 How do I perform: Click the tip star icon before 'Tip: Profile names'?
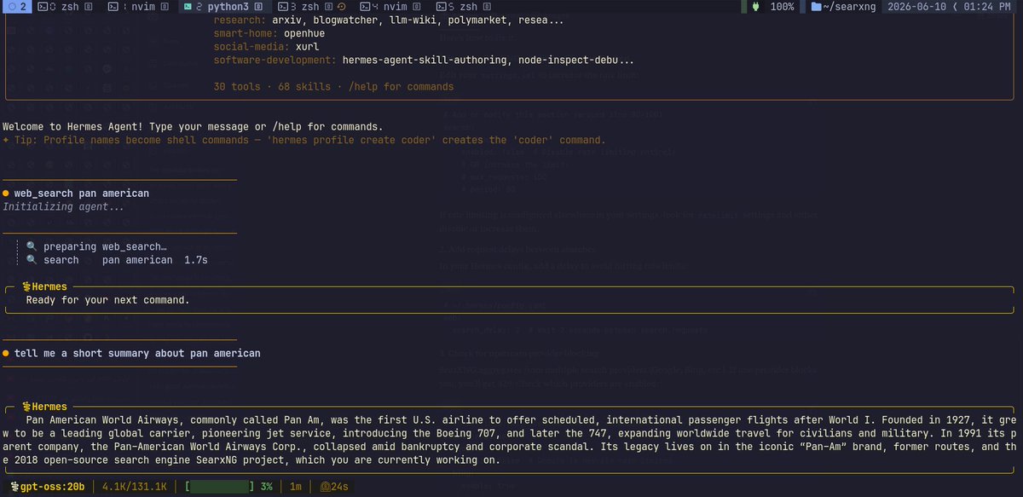point(7,140)
